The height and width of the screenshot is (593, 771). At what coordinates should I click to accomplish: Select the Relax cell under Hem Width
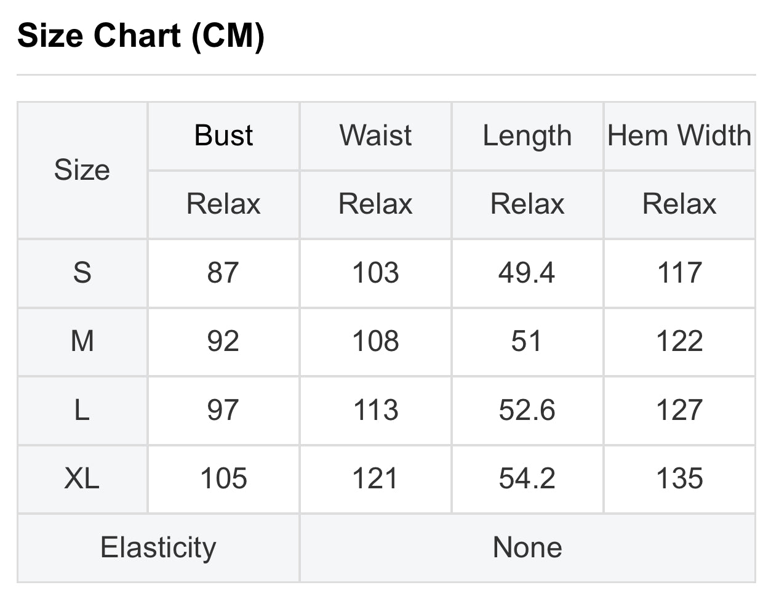pyautogui.click(x=679, y=204)
